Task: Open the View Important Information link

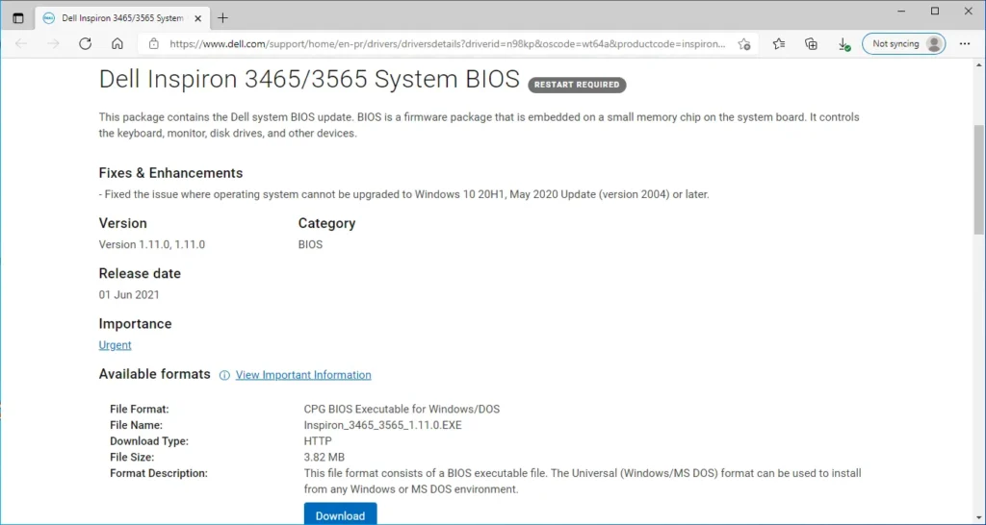Action: [x=303, y=375]
